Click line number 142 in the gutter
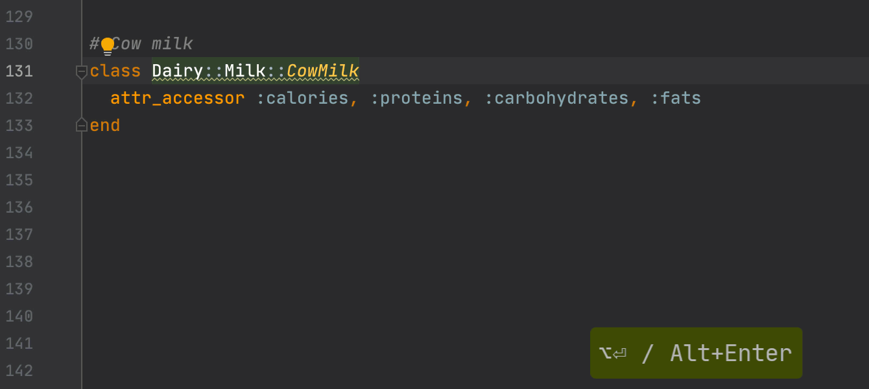The height and width of the screenshot is (389, 869). (x=19, y=371)
